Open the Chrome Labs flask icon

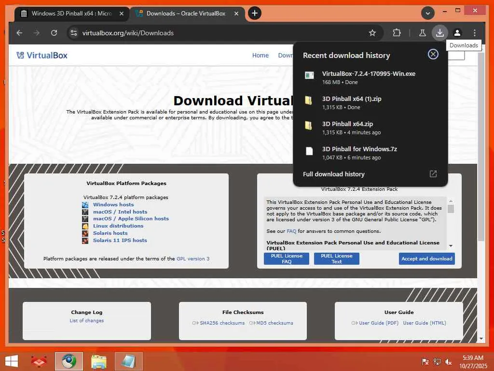tap(423, 33)
